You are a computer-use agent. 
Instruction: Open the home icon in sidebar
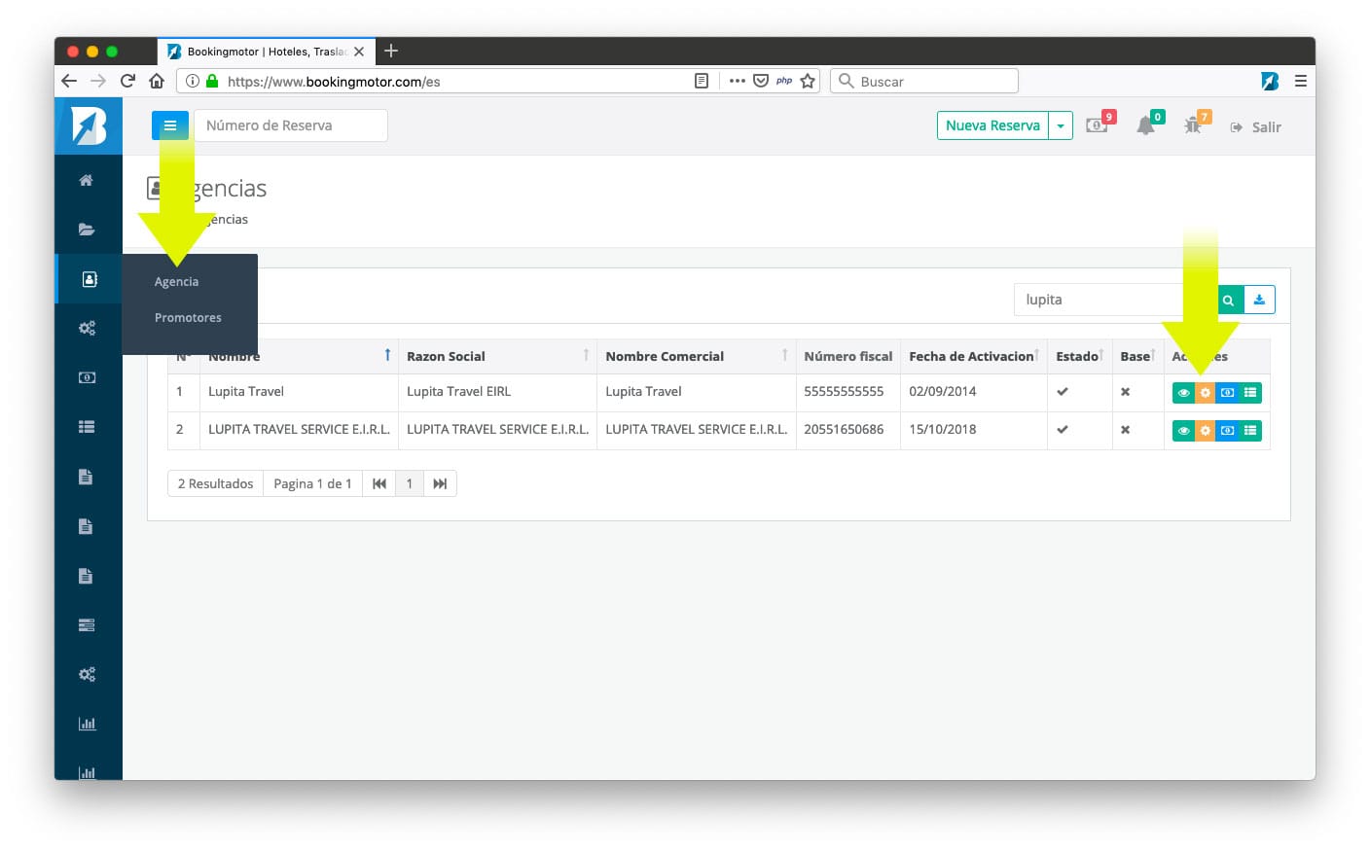(87, 180)
